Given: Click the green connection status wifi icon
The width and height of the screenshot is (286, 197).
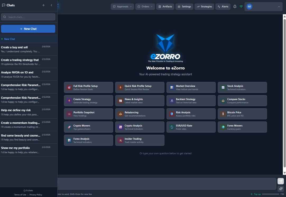Looking at the screenshot, I should (241, 7).
